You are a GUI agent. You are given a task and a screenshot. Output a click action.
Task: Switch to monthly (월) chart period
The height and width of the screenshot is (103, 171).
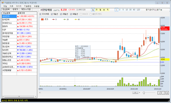point(100,10)
